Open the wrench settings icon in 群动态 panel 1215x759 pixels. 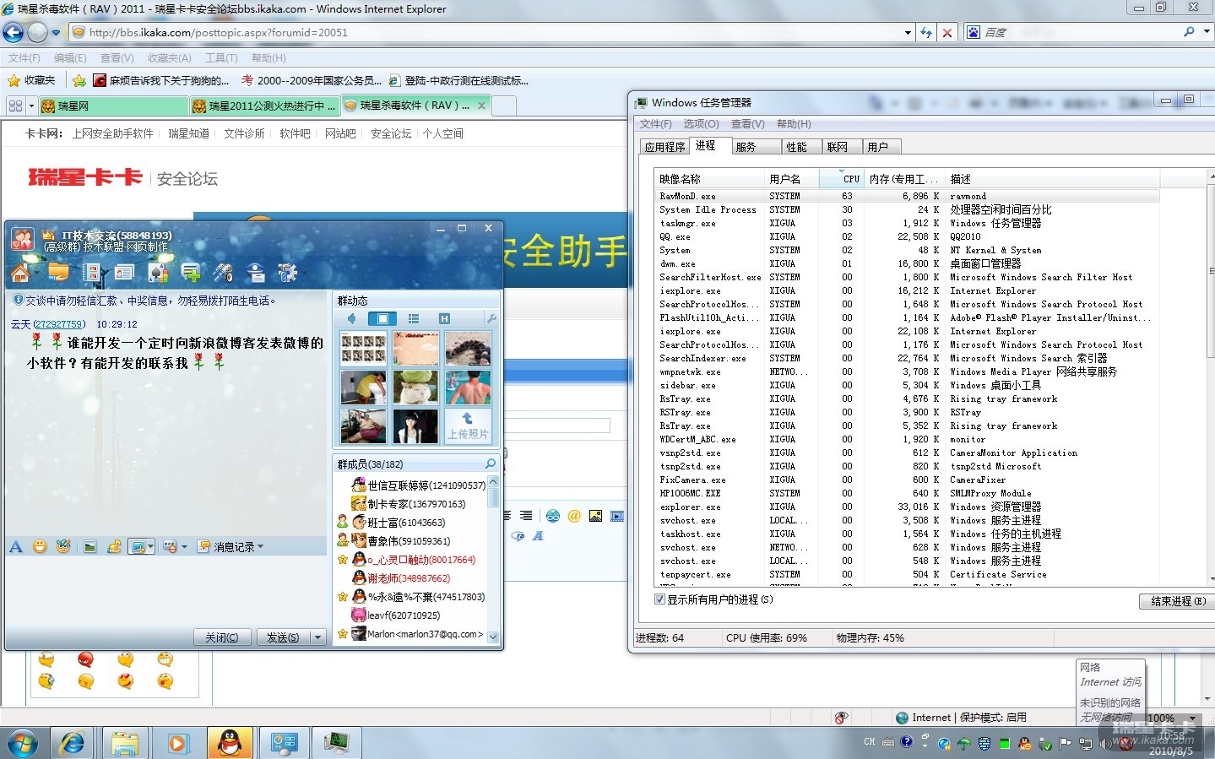point(491,318)
